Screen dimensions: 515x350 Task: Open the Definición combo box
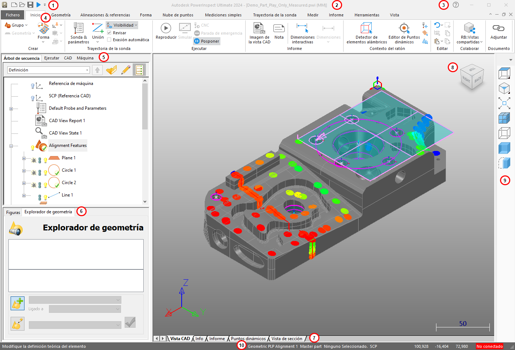(49, 70)
